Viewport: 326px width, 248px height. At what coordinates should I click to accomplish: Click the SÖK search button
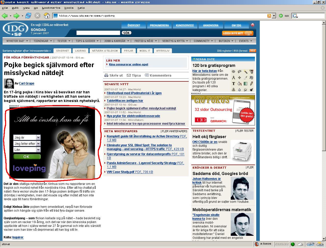pyautogui.click(x=127, y=33)
